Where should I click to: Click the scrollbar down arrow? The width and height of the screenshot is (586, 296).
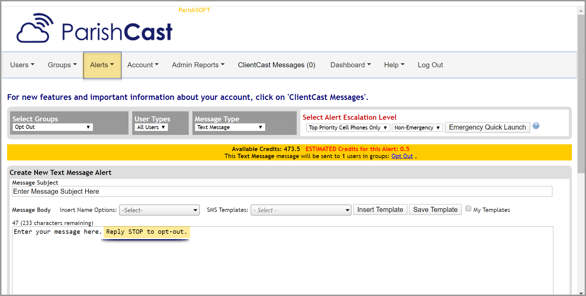coord(581,293)
